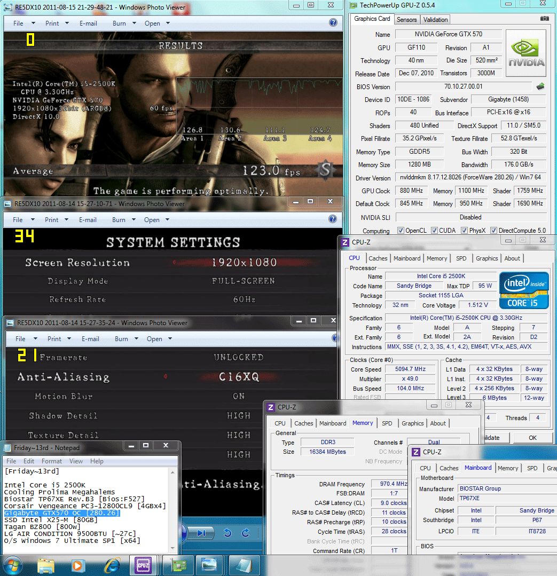Click E-mail in the 15-27-35-24 Photo Viewer
This screenshot has height=576, width=557.
pyautogui.click(x=90, y=338)
